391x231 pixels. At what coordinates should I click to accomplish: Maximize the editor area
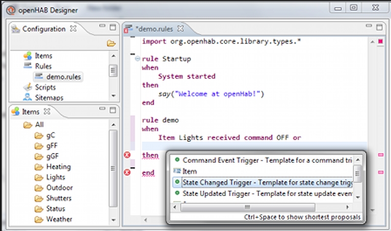[379, 27]
